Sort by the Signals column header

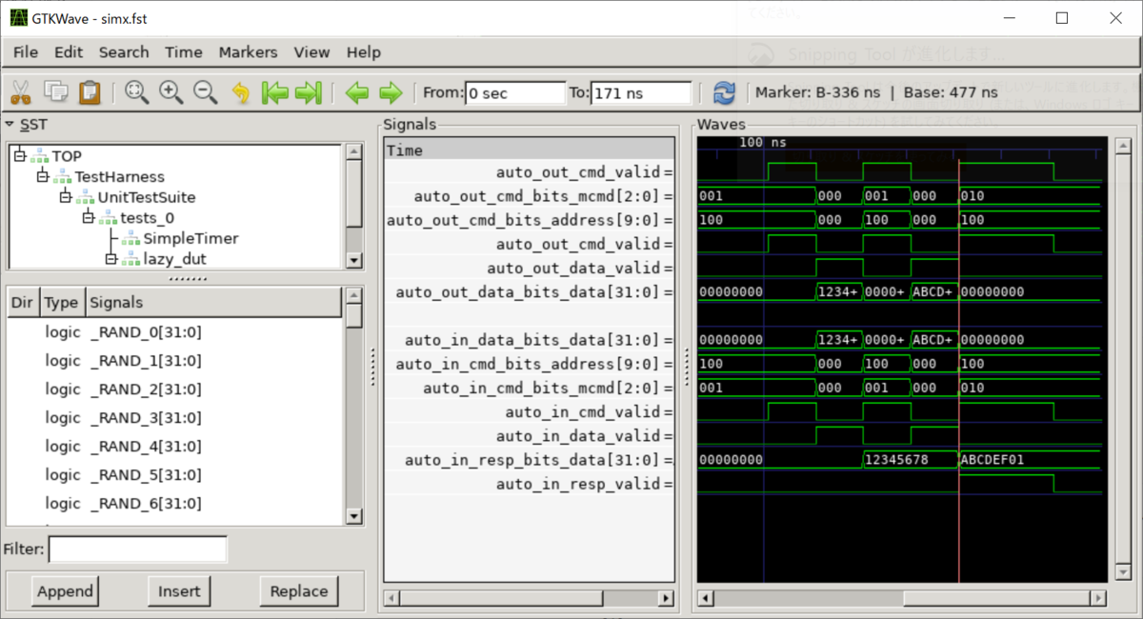[x=212, y=302]
